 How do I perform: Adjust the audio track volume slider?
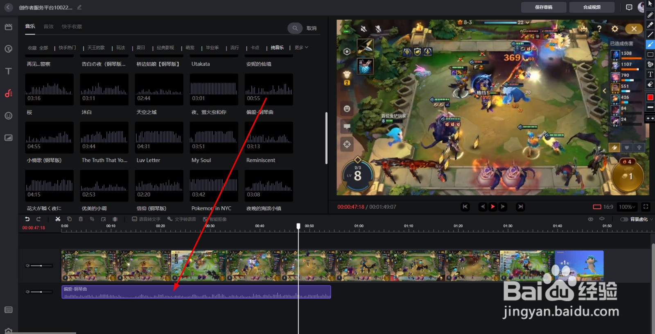click(42, 292)
